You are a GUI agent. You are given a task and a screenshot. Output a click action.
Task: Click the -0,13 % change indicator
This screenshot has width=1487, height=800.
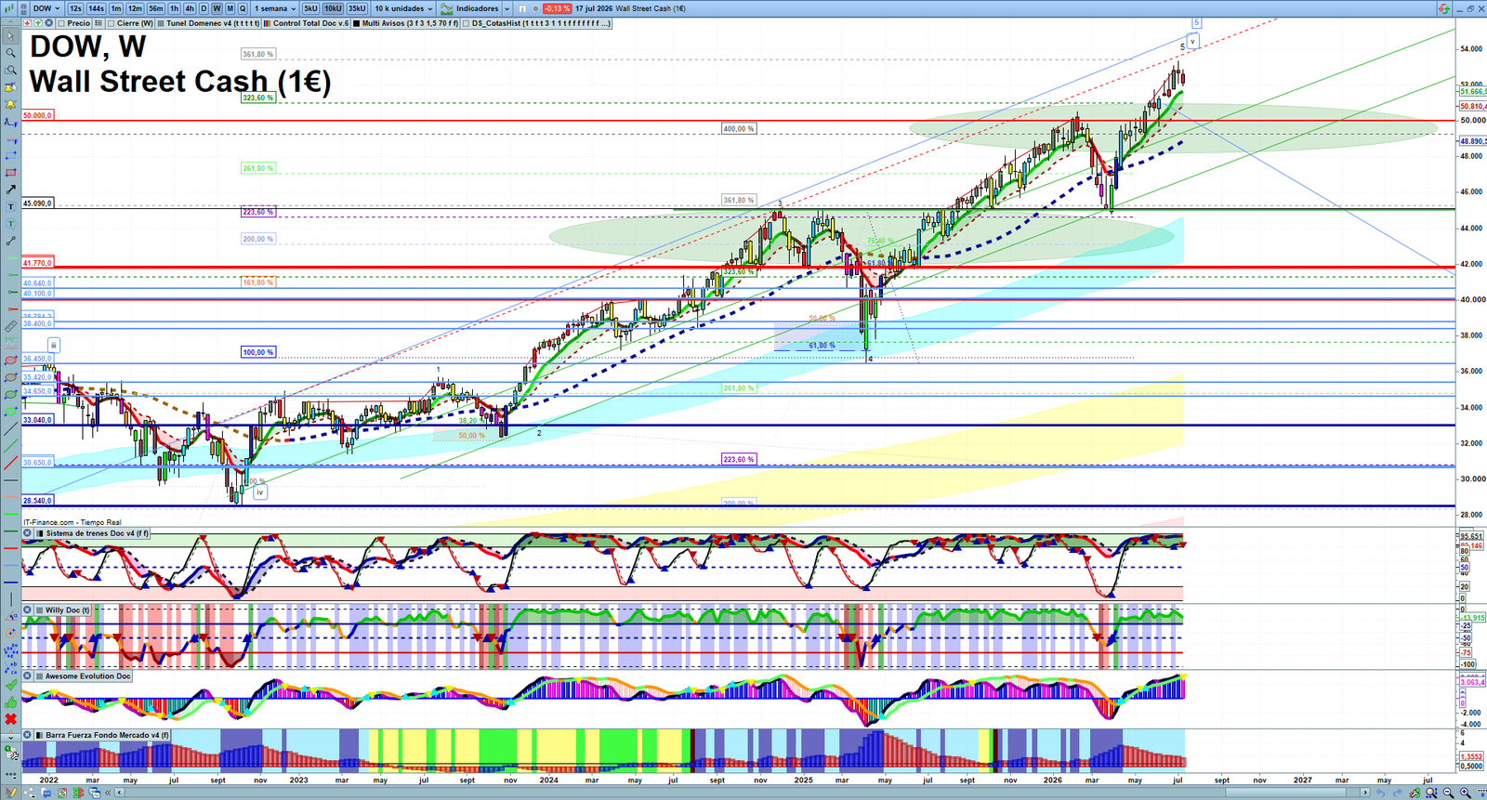coord(557,8)
